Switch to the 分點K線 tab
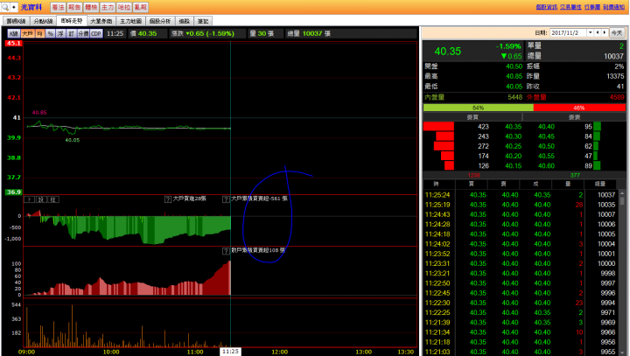The height and width of the screenshot is (356, 630). click(43, 21)
